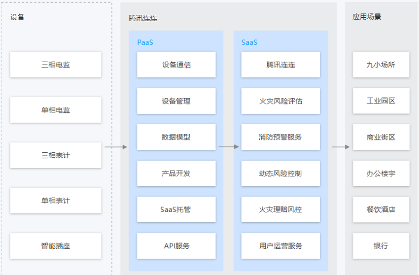
Task: Click the PaaS column label
Action: pos(145,42)
